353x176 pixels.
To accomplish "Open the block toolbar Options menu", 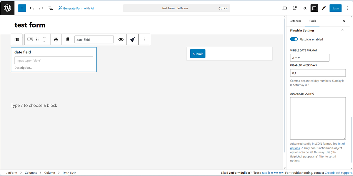I will pos(144,39).
